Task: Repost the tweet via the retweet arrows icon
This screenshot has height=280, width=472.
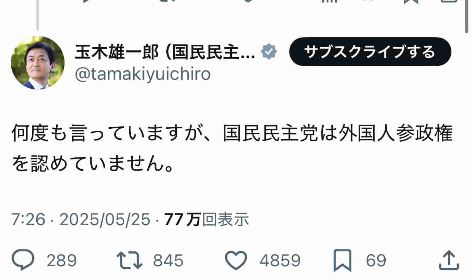Action: click(129, 260)
